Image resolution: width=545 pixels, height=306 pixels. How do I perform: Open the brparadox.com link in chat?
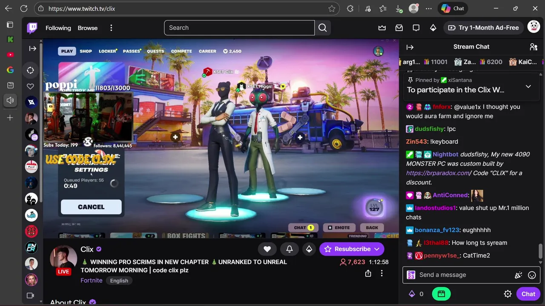coord(438,173)
